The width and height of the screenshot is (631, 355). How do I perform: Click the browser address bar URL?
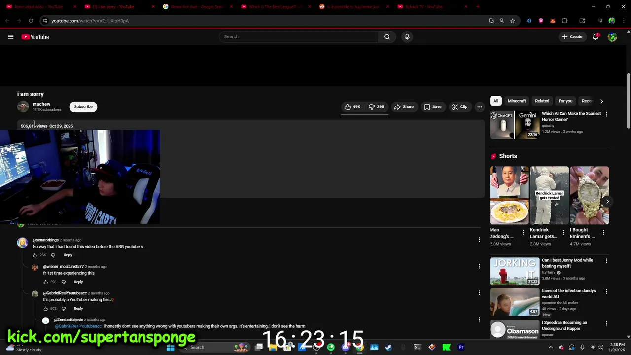point(90,21)
